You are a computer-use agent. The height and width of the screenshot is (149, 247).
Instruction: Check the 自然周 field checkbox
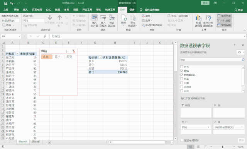182,87
